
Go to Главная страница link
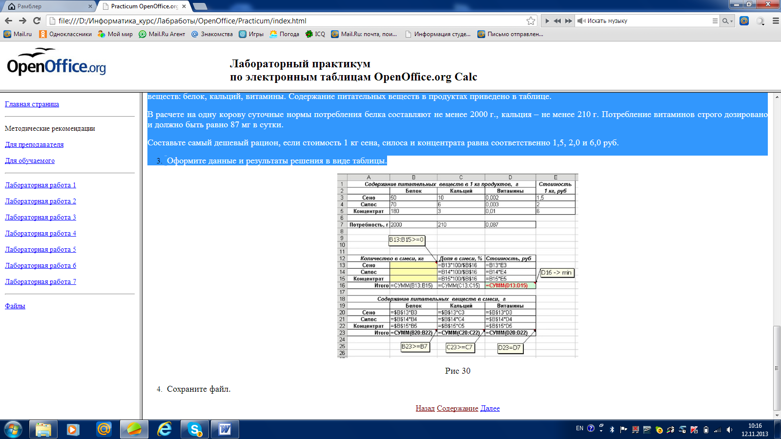32,104
